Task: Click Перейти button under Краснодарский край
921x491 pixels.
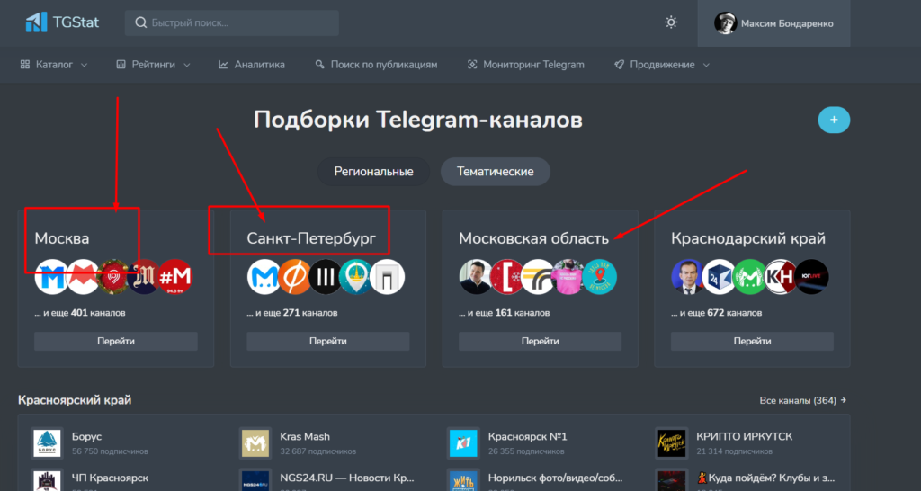Action: 752,341
